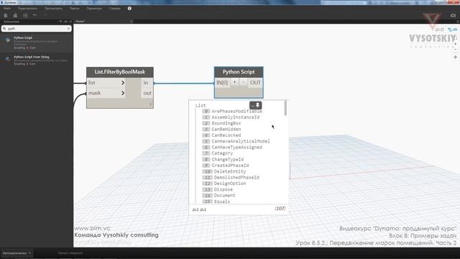The width and height of the screenshot is (460, 259).
Task: Click the library filter funnel icon
Action: (60, 22)
